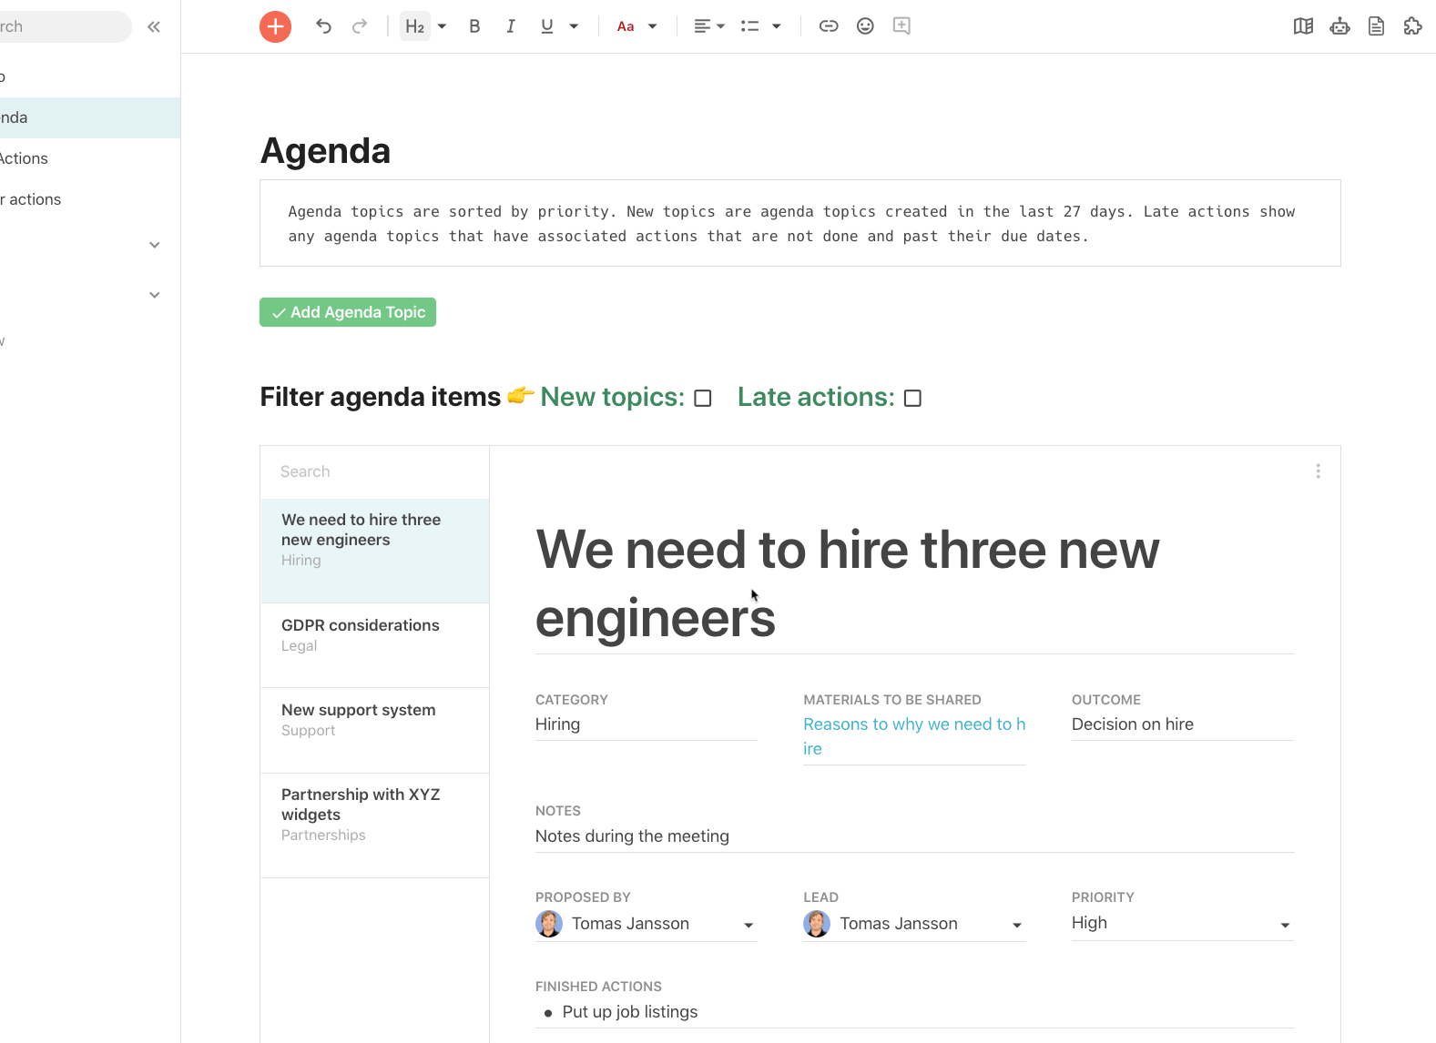Click the Notes during the meeting field

coord(914,836)
